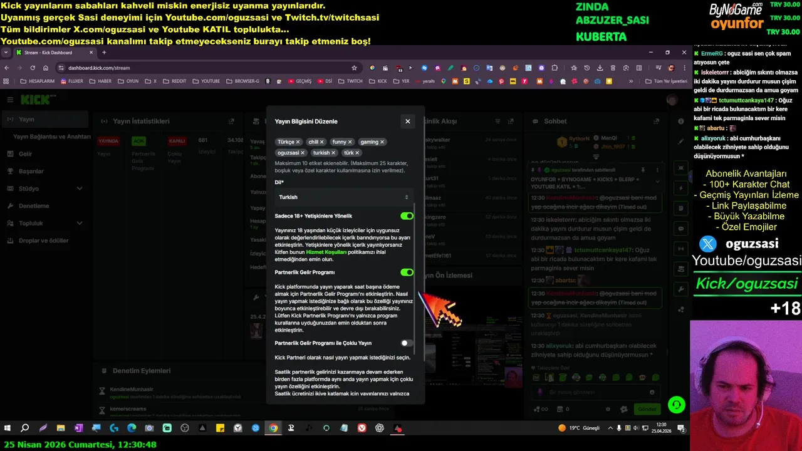Toggle Partnerlik Gelir Programı switch
This screenshot has width=802, height=451.
tap(407, 272)
